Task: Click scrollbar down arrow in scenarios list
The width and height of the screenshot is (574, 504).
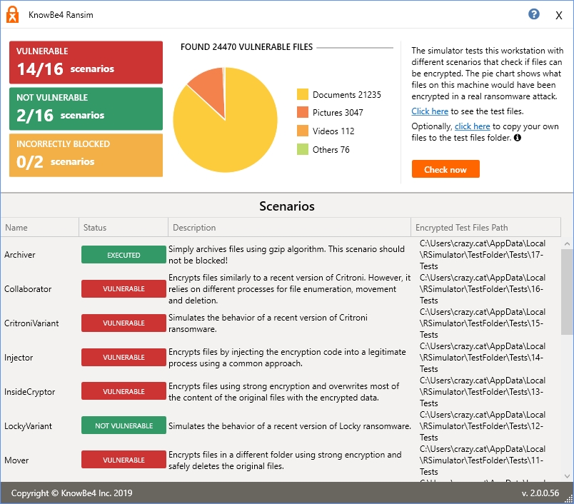Action: tap(567, 476)
